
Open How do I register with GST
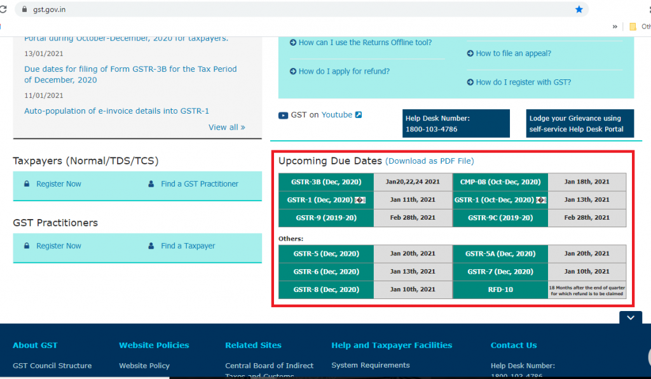pyautogui.click(x=523, y=83)
